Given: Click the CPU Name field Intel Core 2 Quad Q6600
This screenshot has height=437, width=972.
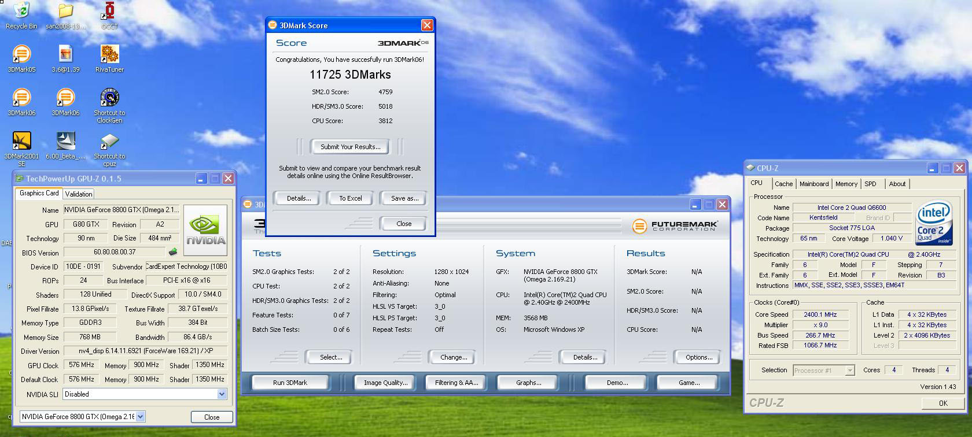Looking at the screenshot, I should (852, 208).
